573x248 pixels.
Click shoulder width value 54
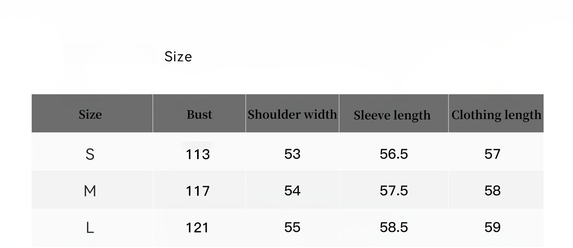292,191
